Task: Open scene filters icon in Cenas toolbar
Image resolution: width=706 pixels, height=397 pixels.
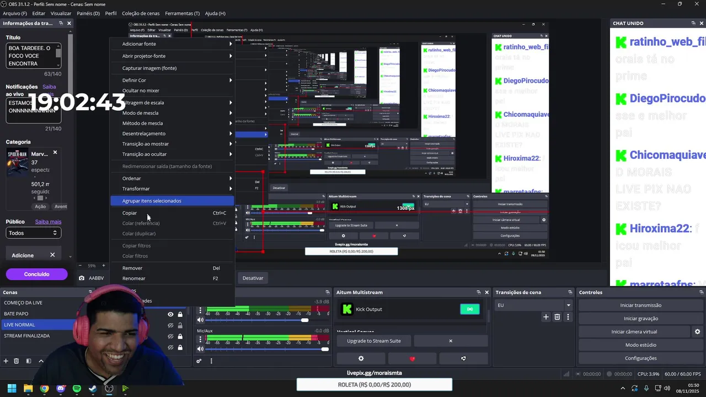Action: coord(29,361)
